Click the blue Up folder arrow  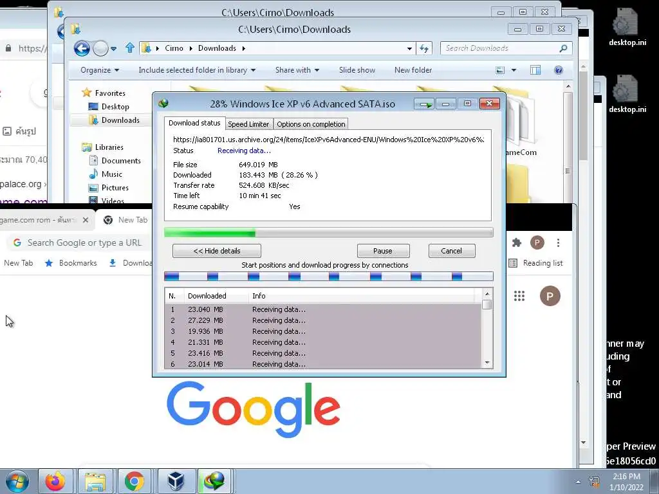130,48
